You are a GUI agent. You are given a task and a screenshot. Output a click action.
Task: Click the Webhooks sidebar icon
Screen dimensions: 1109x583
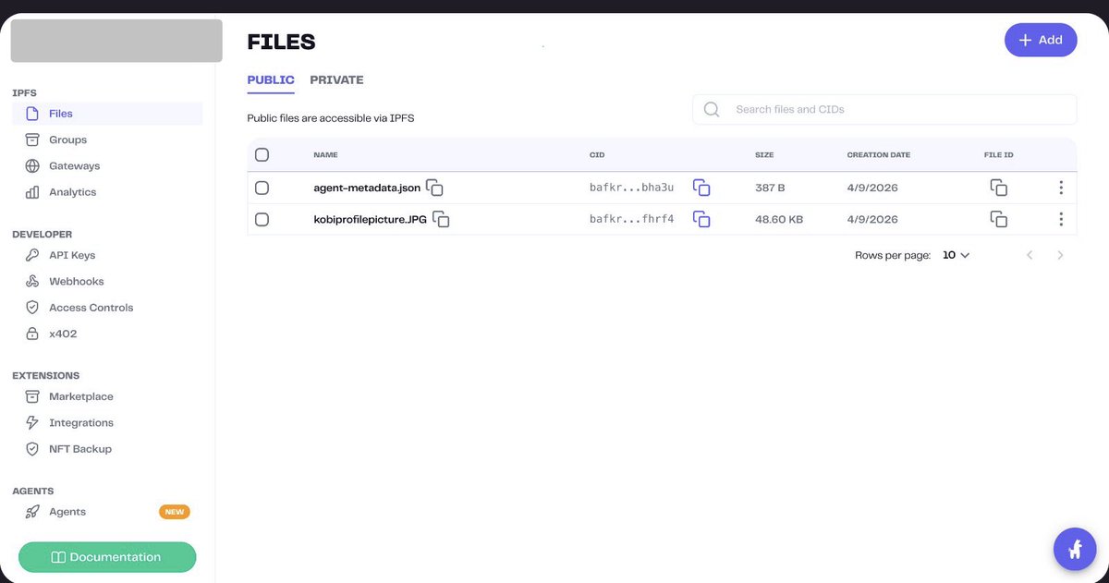(x=32, y=281)
